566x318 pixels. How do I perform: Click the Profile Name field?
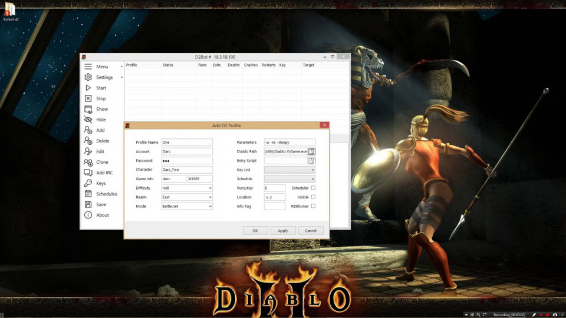pyautogui.click(x=187, y=142)
